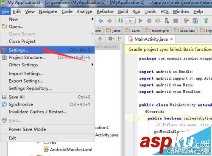Screen dimensions: 212x156
Task: Click the Attach debugger device icon
Action: (167, 21)
